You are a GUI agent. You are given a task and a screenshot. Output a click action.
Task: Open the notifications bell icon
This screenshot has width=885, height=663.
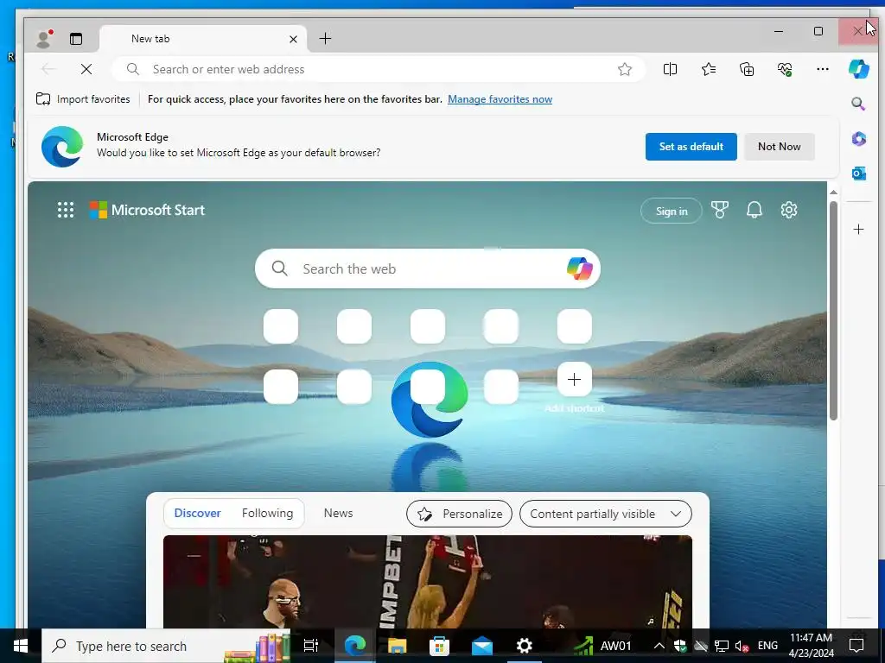point(754,211)
